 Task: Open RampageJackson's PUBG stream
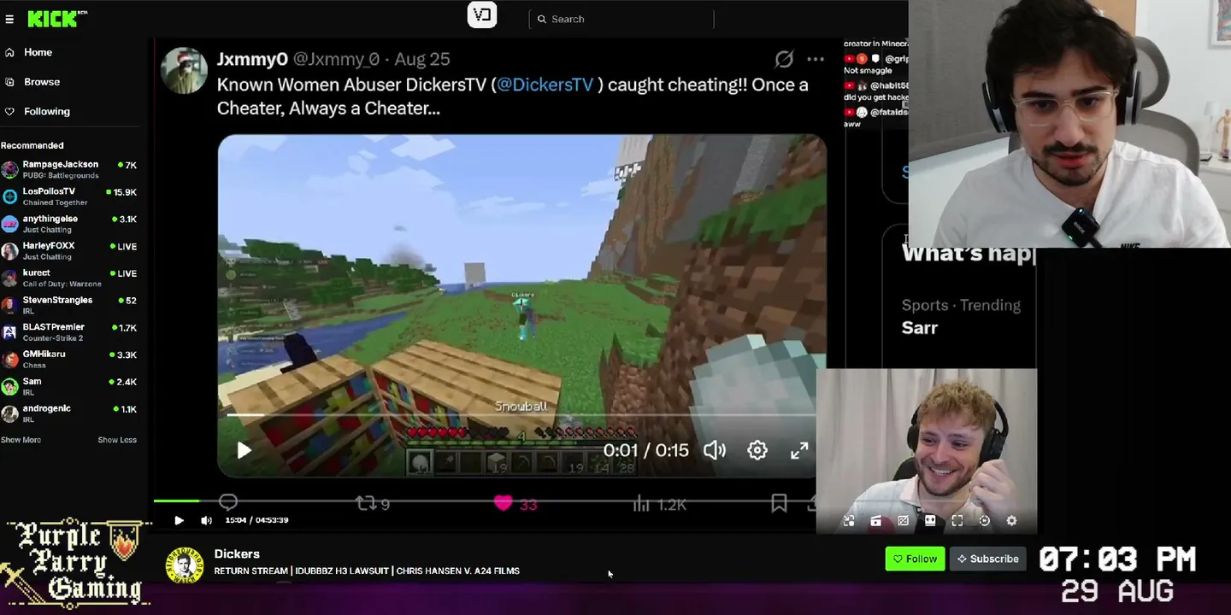point(69,169)
